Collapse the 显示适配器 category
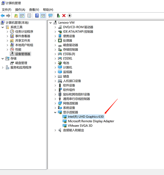The height and width of the screenshot is (175, 164). coord(55,112)
